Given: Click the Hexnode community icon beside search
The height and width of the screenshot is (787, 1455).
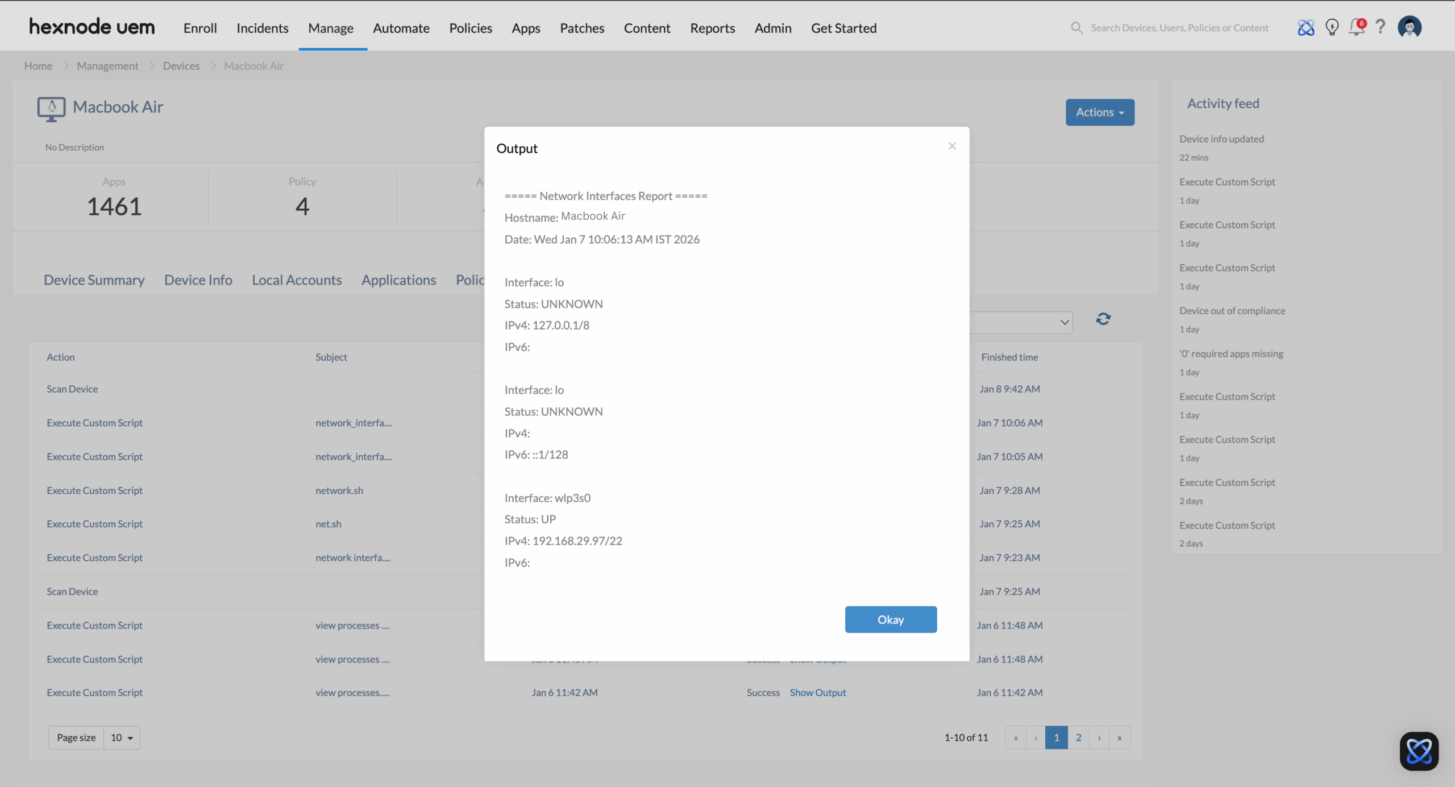Looking at the screenshot, I should 1306,27.
